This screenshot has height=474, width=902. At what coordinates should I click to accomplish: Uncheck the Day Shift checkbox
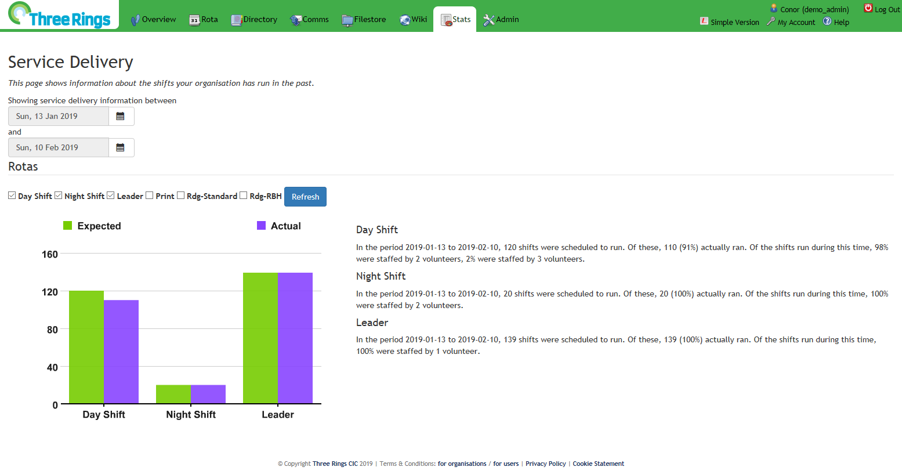click(x=12, y=196)
